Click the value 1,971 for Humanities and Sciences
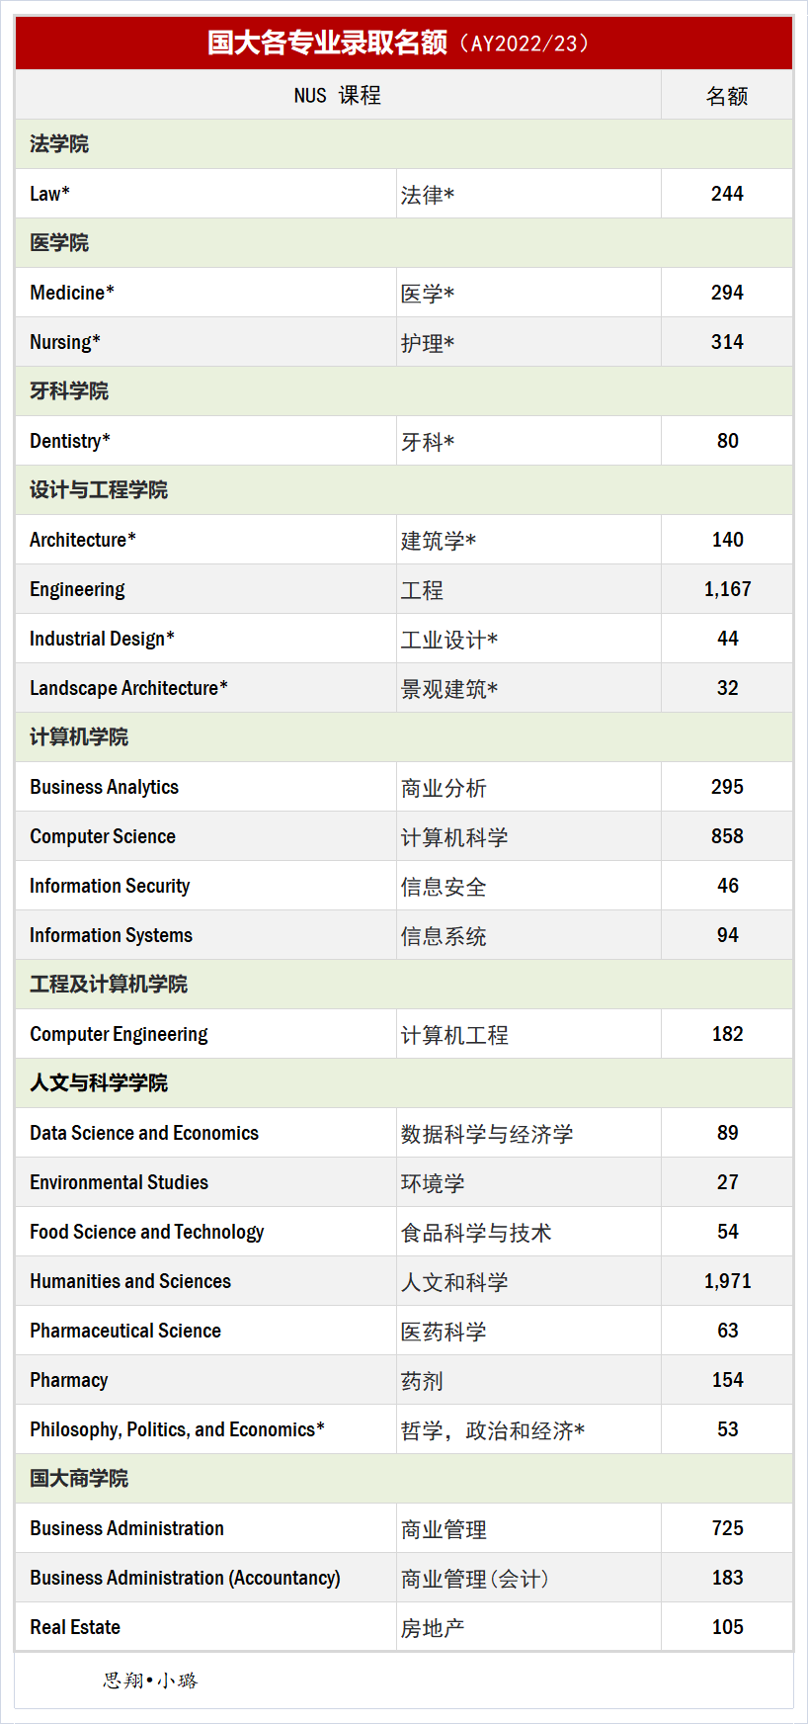Image resolution: width=808 pixels, height=1724 pixels. [x=728, y=1281]
